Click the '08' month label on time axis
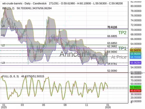The width and height of the screenshot is (145, 109). (x=65, y=105)
